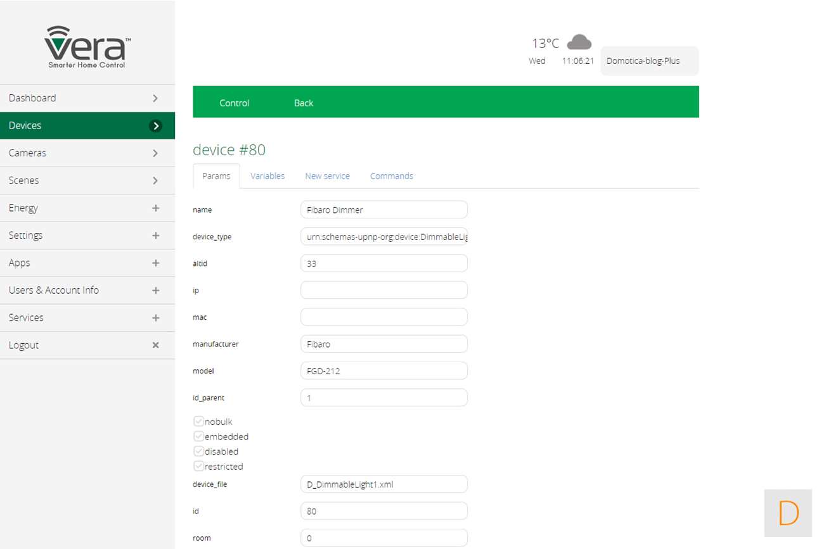Click the plus icon beside Apps

(x=155, y=263)
